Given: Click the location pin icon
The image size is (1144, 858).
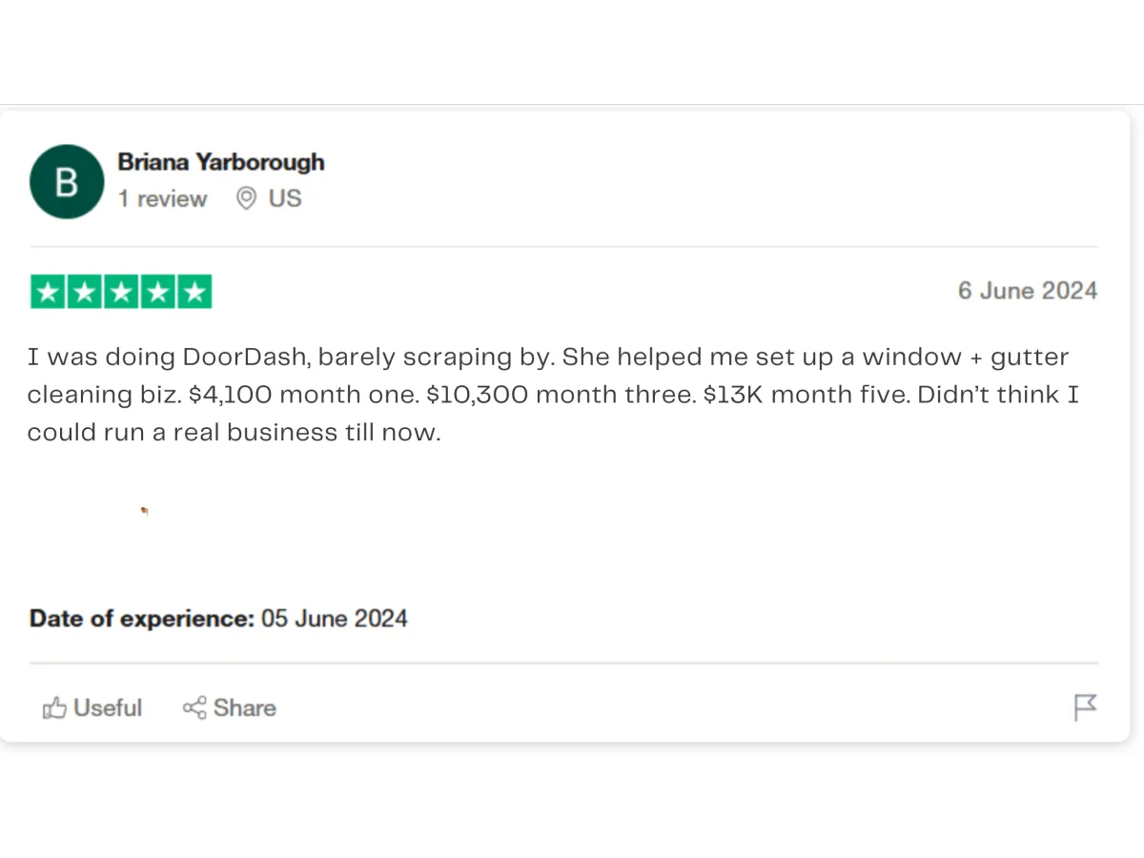Looking at the screenshot, I should 246,198.
